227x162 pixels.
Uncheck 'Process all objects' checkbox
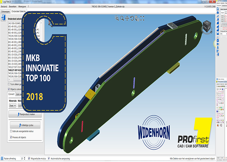(x=11, y=137)
